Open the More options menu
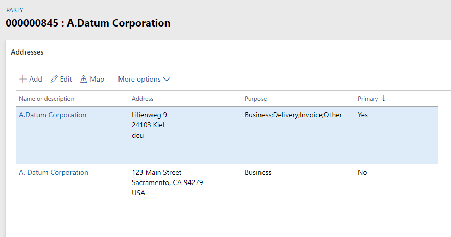Image resolution: width=451 pixels, height=237 pixels. [x=144, y=79]
